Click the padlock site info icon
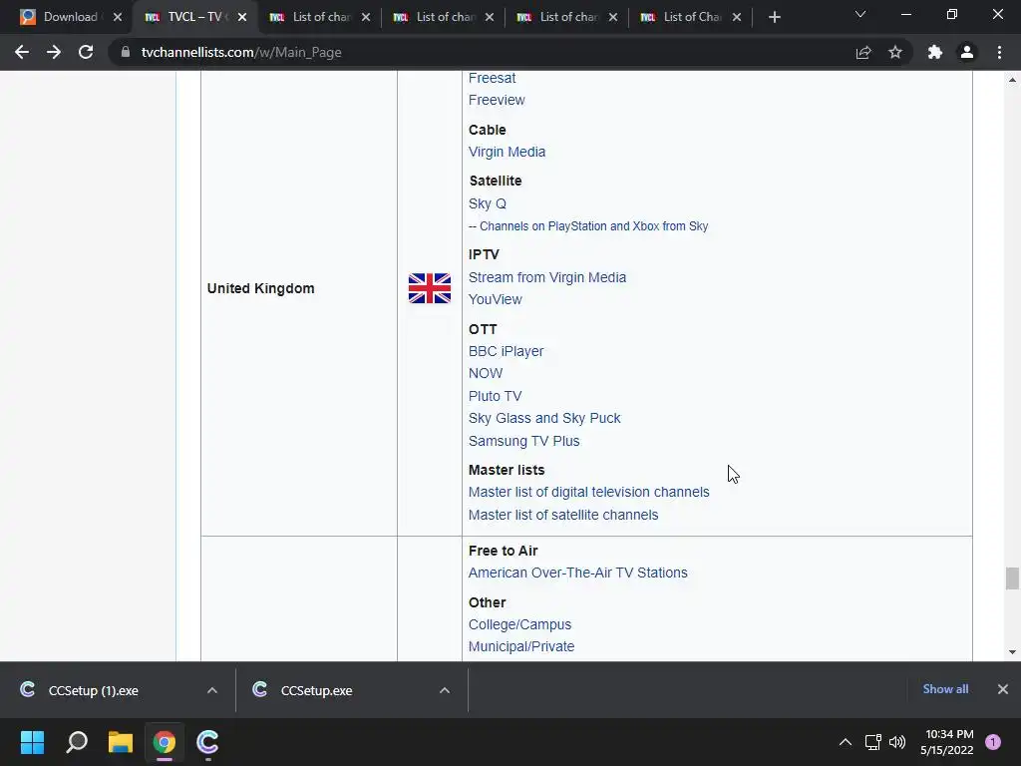Image resolution: width=1021 pixels, height=766 pixels. [x=125, y=52]
